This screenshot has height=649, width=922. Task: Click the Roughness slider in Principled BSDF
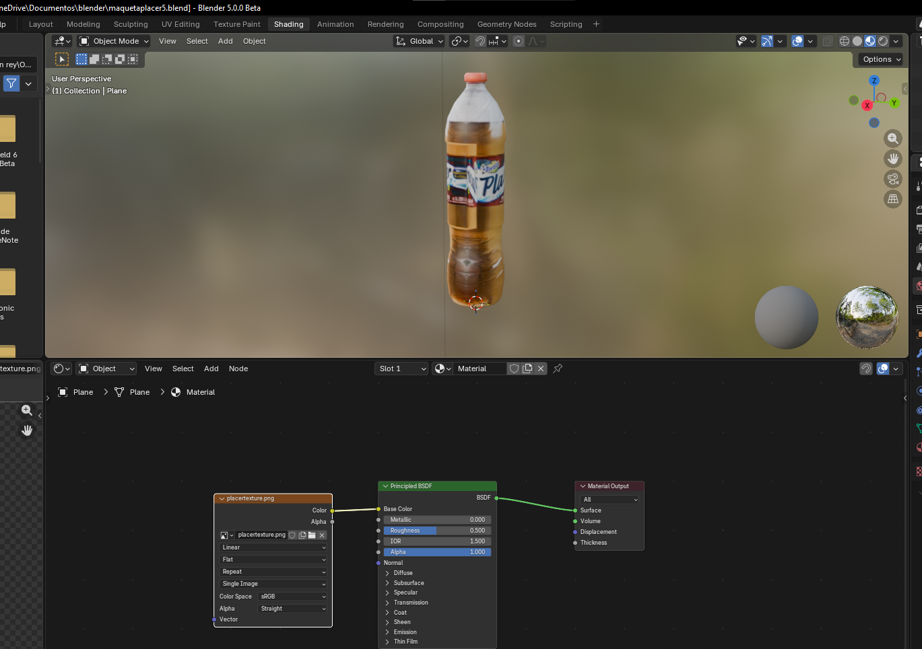436,531
